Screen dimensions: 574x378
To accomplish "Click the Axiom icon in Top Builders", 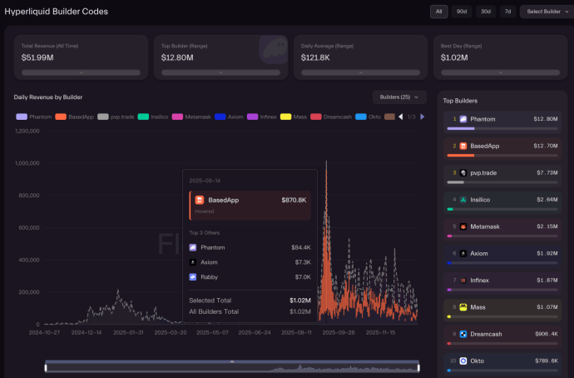I will [462, 253].
